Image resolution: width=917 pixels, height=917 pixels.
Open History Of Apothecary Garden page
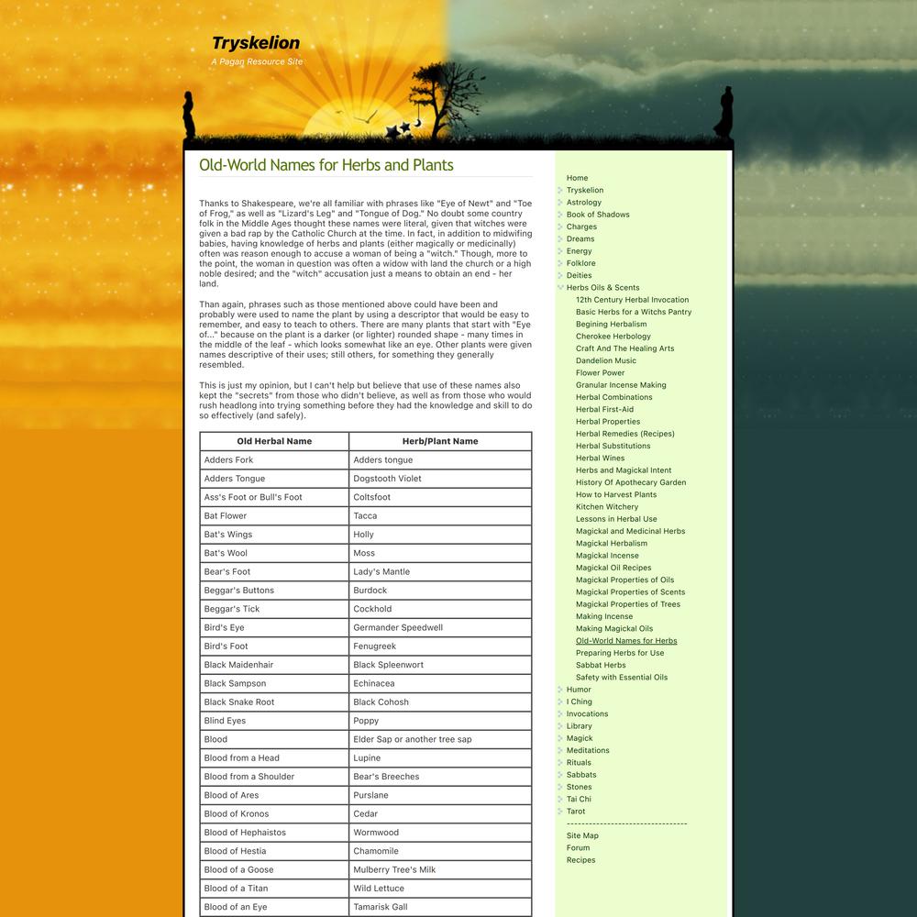pyautogui.click(x=631, y=482)
